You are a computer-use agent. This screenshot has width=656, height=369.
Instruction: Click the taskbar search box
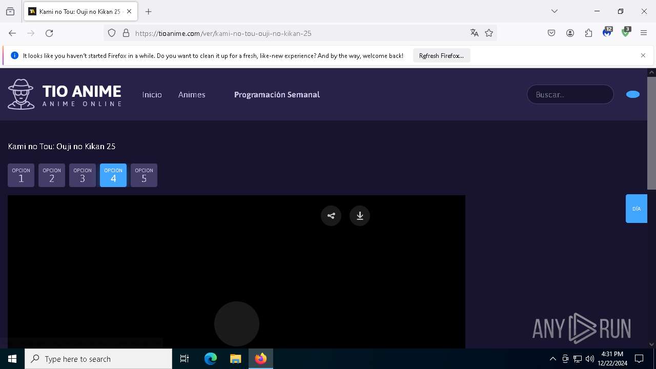coord(98,359)
